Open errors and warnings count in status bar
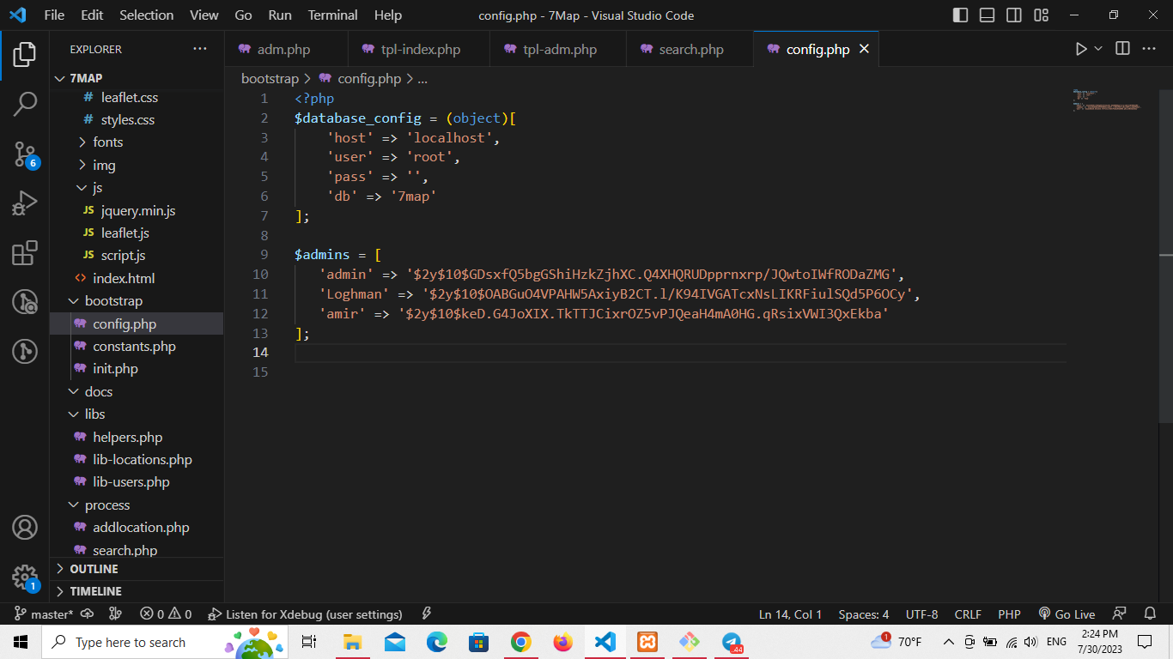 (167, 614)
